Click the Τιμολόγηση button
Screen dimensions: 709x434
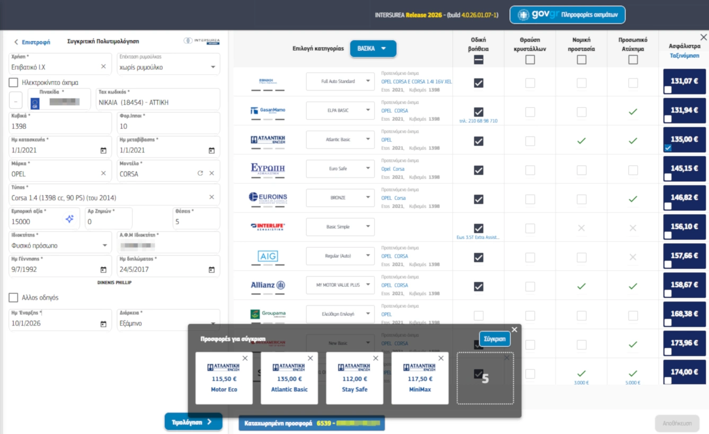click(193, 422)
